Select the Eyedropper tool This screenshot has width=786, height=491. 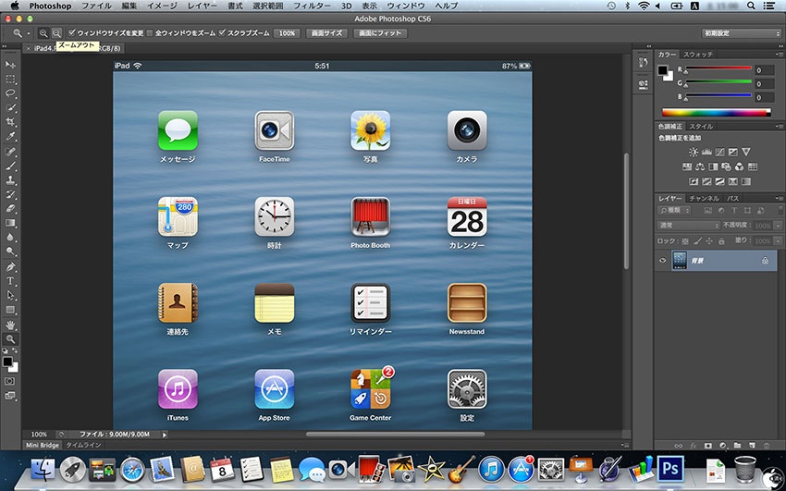(10, 136)
